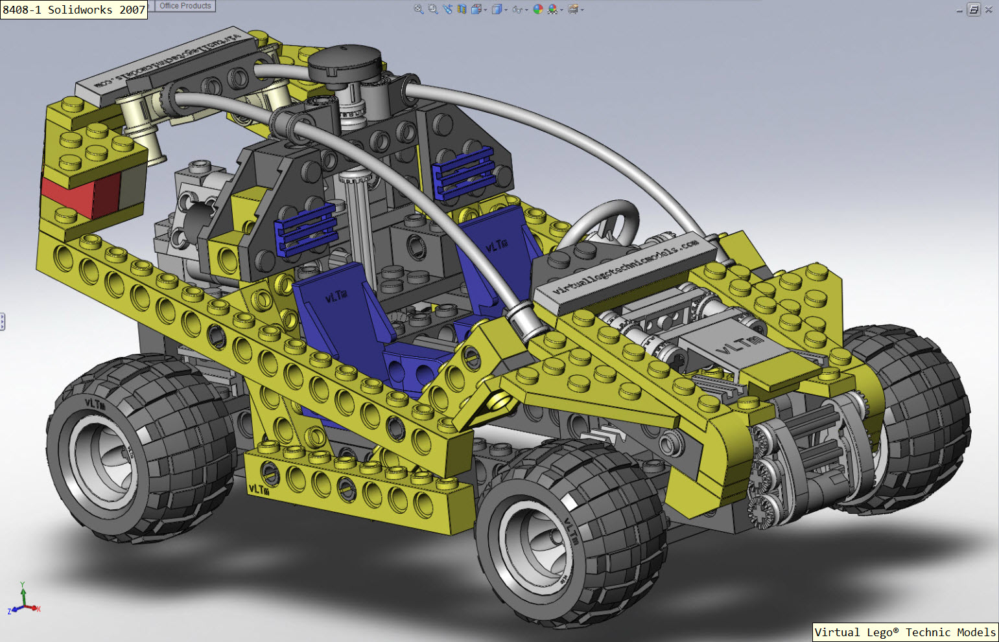Activate the Zoom to Area tool

point(433,9)
